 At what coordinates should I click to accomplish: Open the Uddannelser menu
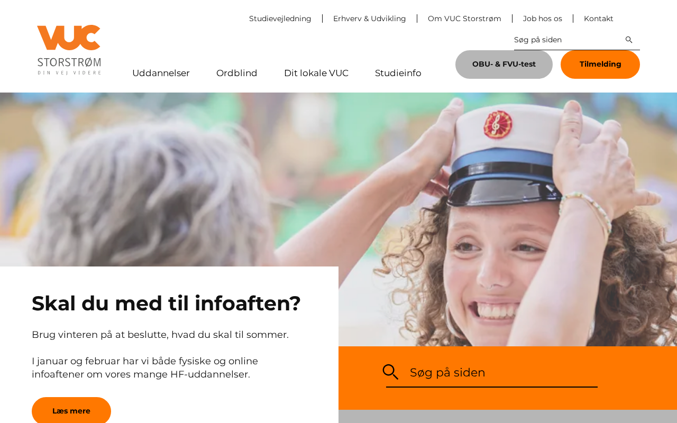coord(161,73)
